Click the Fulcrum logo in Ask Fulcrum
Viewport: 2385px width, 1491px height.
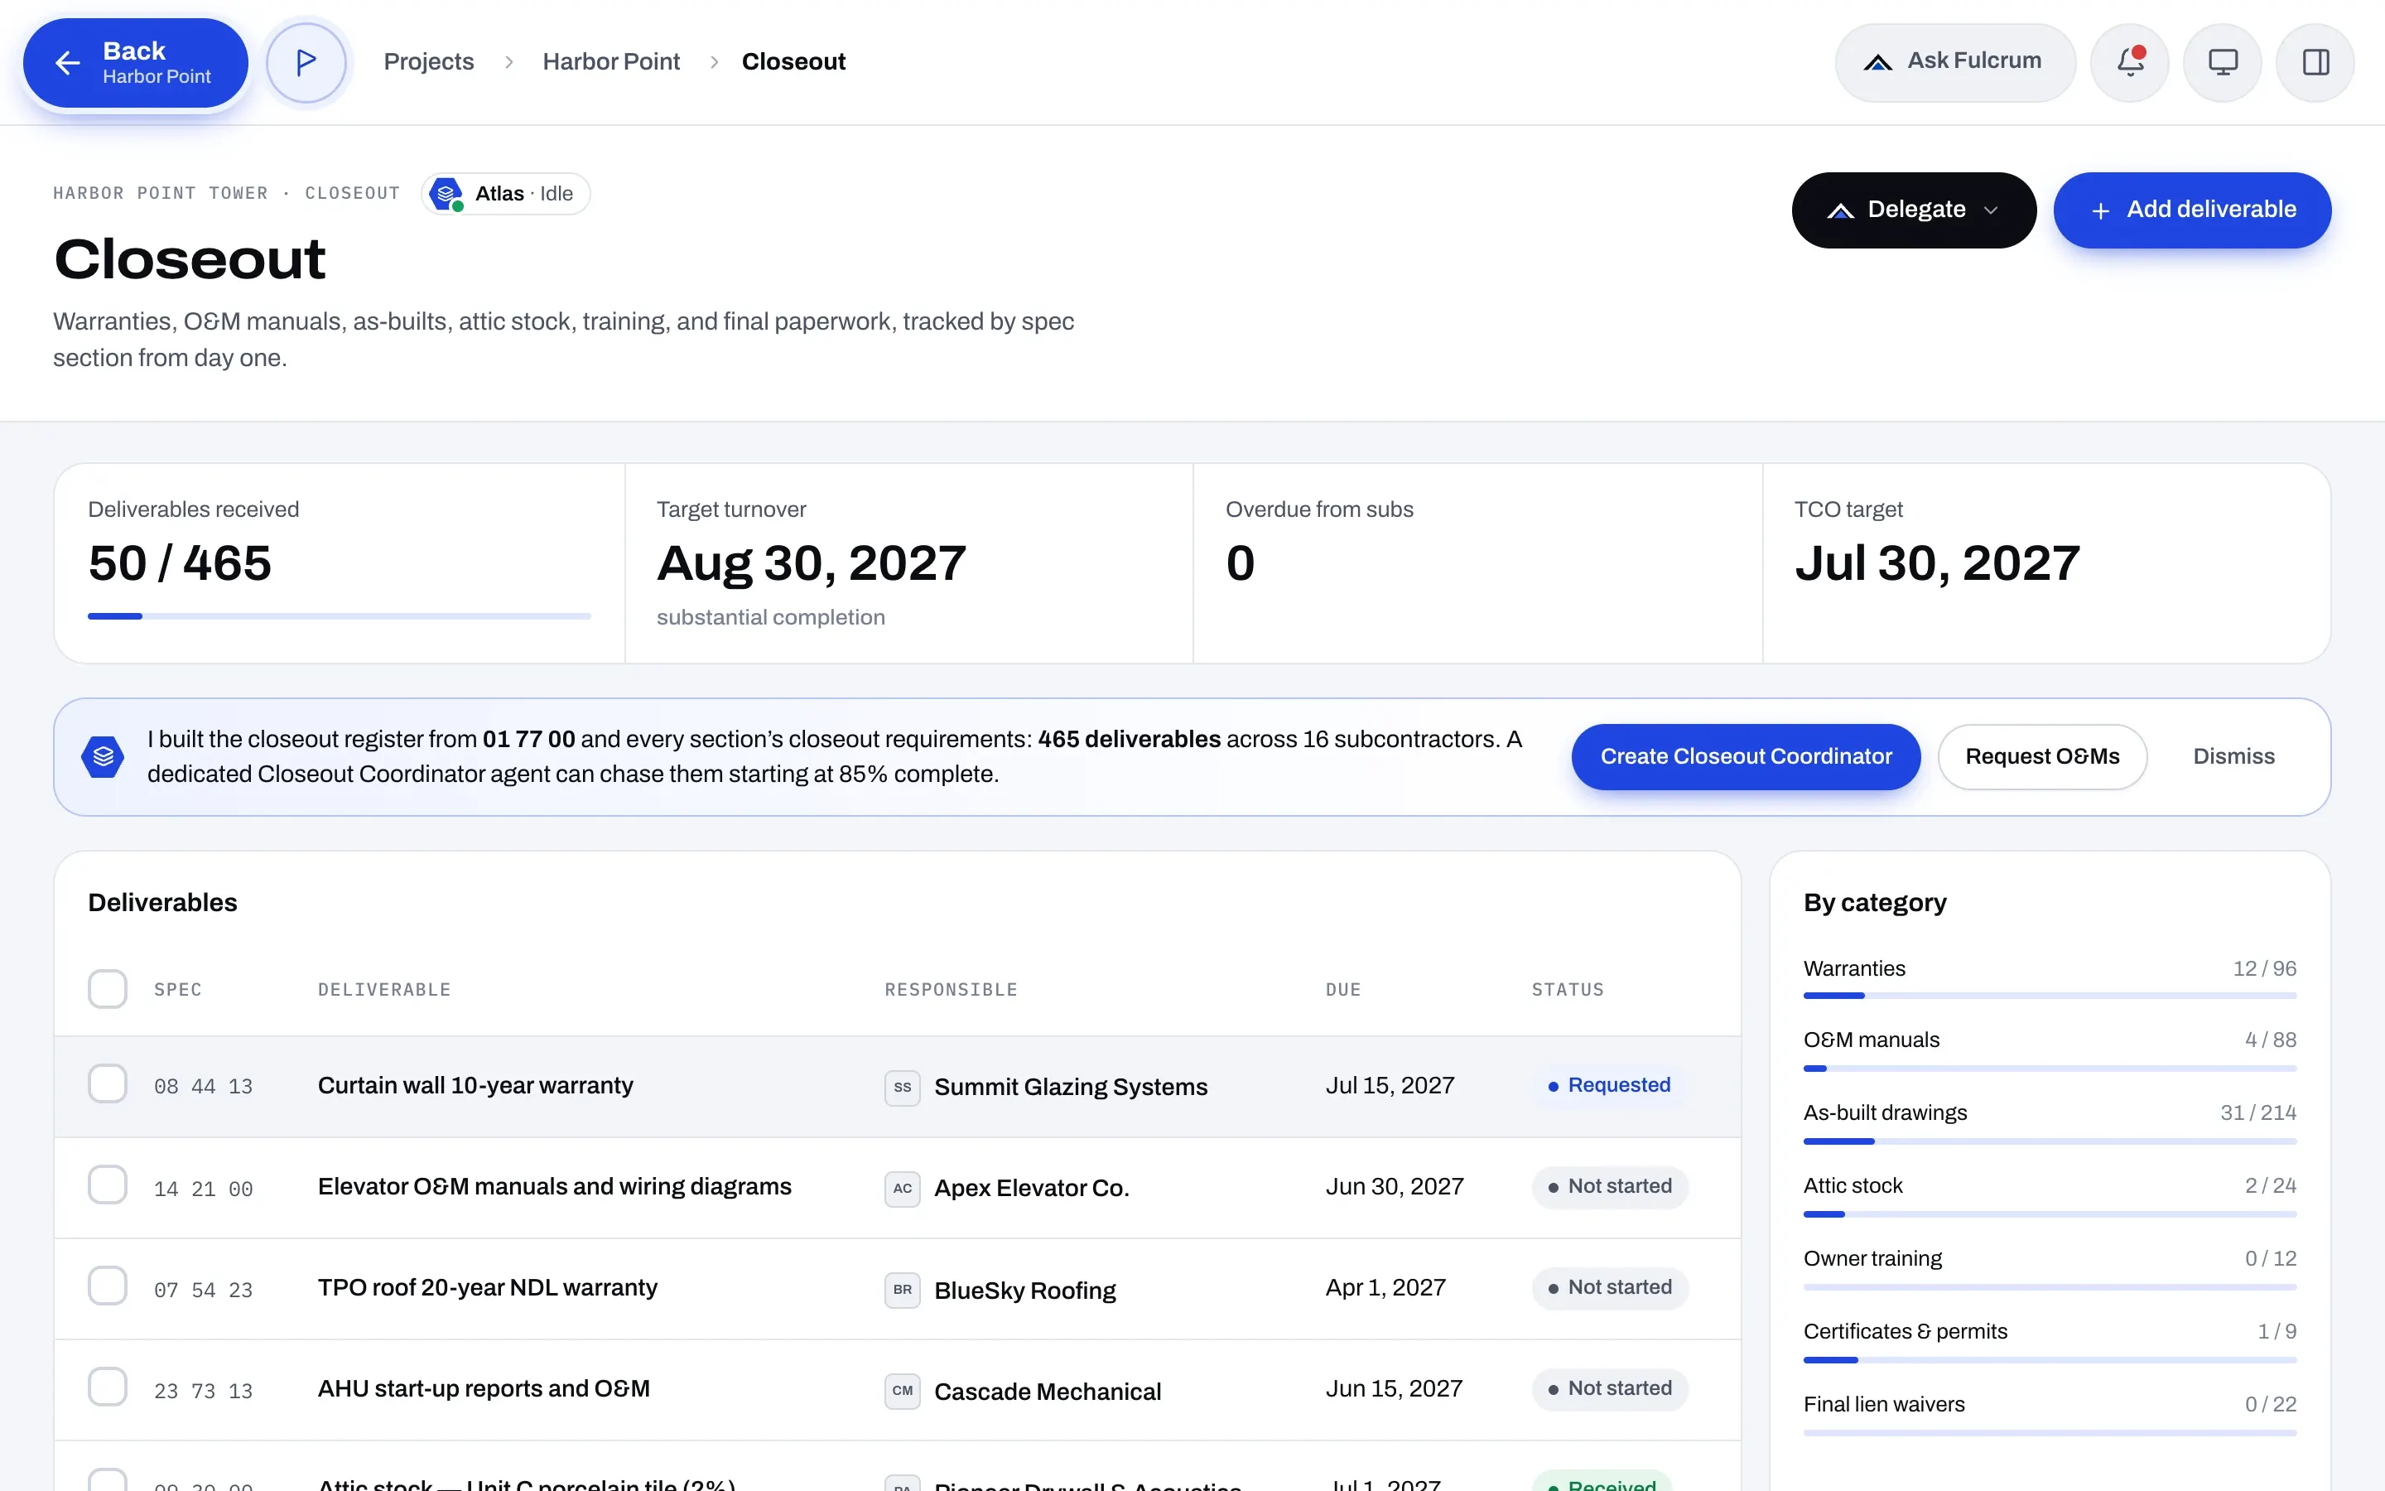(1877, 62)
